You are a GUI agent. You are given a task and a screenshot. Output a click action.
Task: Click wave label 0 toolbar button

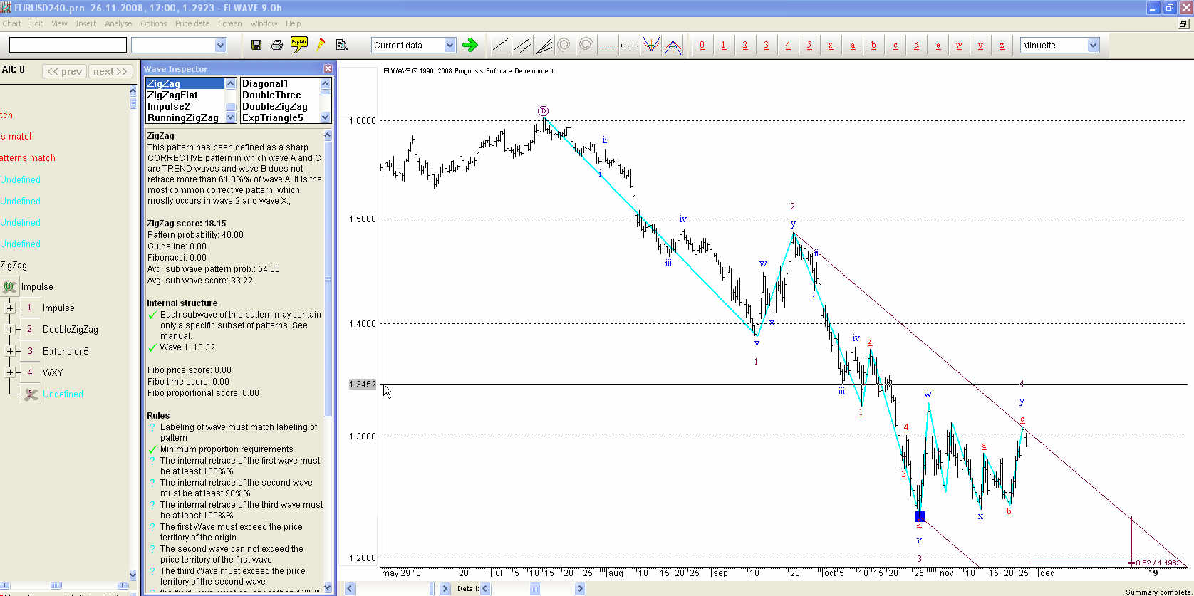(702, 46)
